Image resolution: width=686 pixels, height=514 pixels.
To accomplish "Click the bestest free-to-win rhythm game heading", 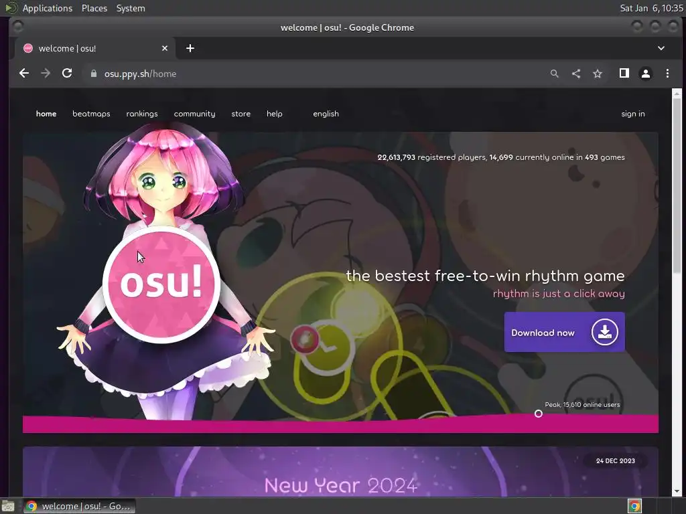I will 485,276.
